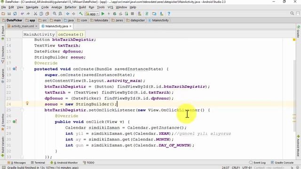The image size is (301, 169).
Task: Click the yellow warning marker on error stripe
Action: 294,39
